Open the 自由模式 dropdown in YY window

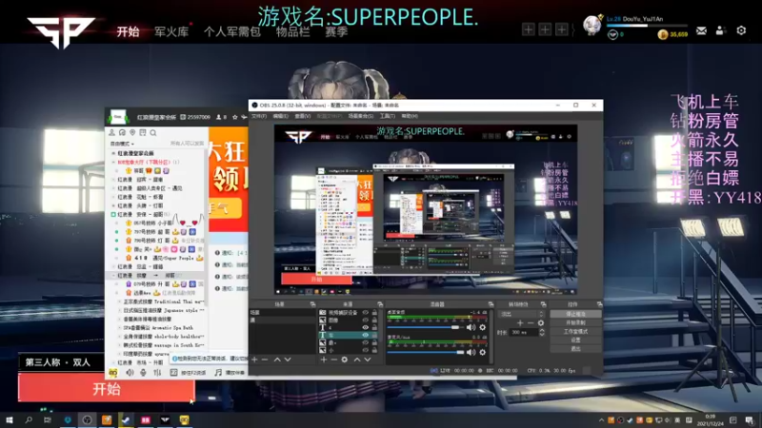click(x=122, y=144)
